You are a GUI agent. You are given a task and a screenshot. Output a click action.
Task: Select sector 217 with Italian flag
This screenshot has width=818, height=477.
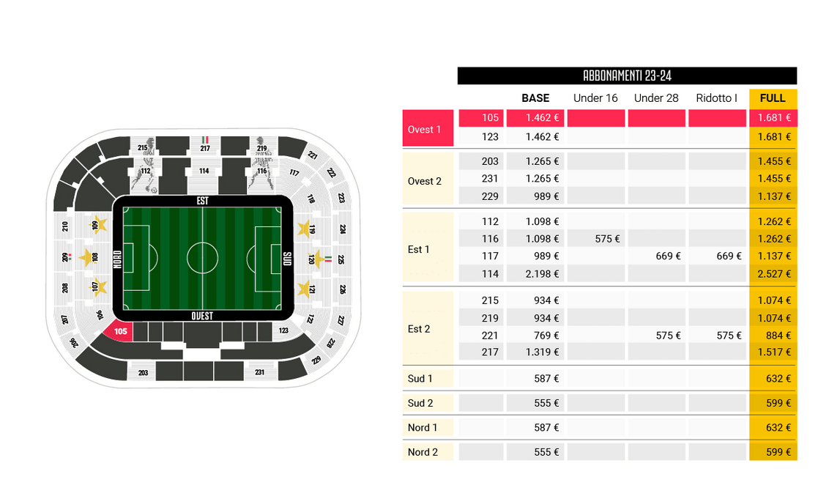[205, 145]
